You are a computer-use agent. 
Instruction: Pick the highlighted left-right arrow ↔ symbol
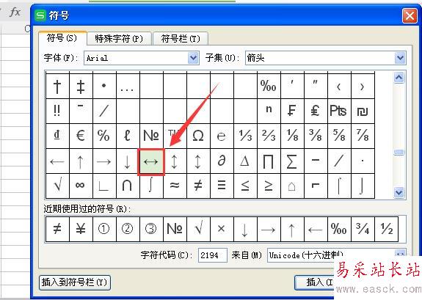click(151, 161)
